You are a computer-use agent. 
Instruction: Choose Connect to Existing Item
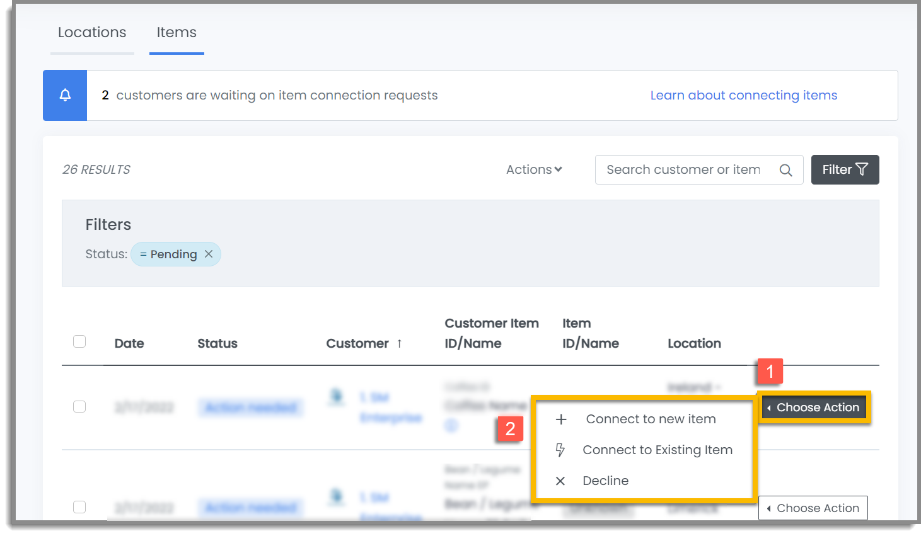point(657,450)
